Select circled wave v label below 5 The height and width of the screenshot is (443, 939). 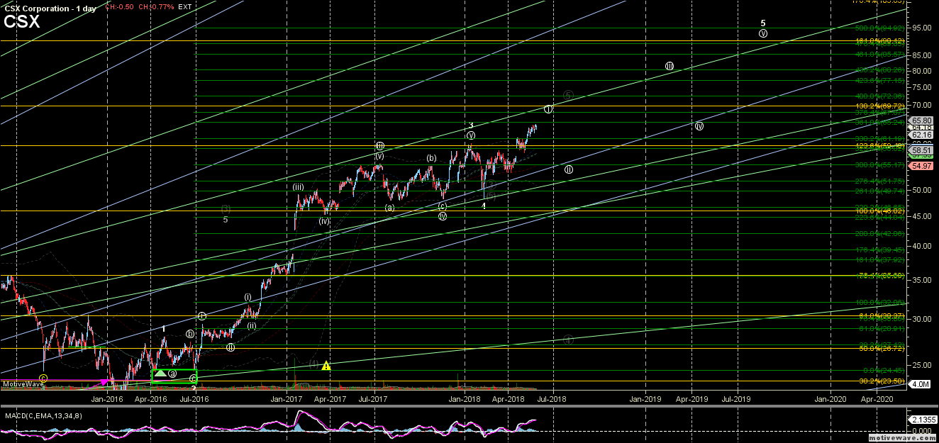pyautogui.click(x=763, y=33)
